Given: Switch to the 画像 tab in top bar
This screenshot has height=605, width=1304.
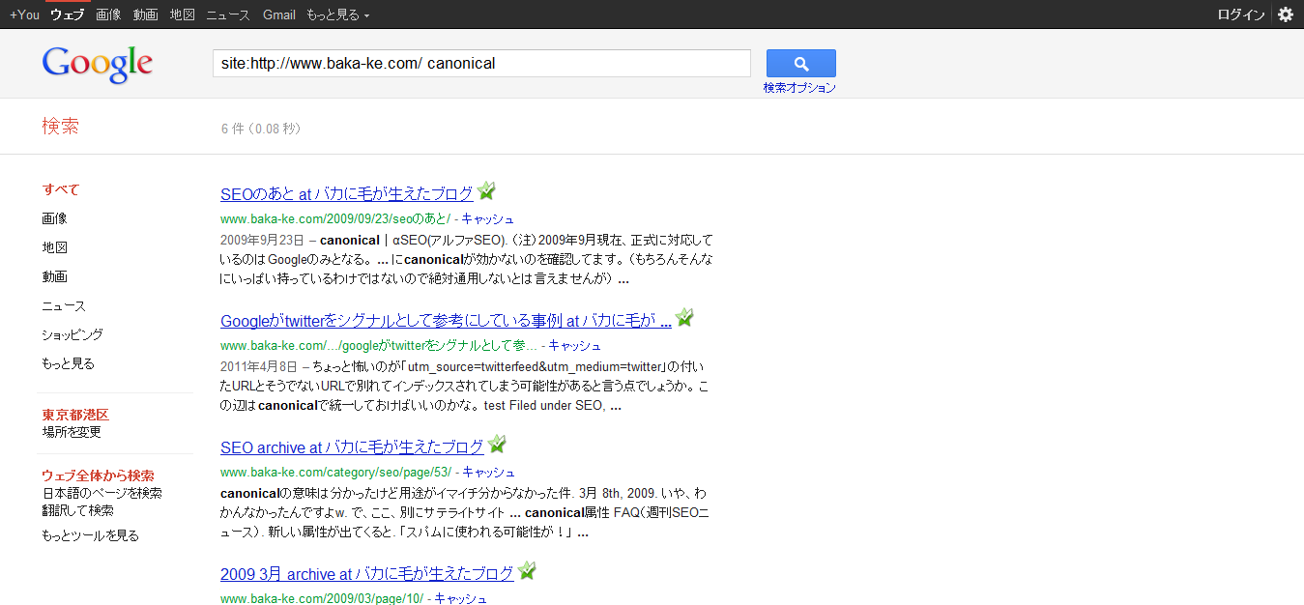Looking at the screenshot, I should click(108, 14).
